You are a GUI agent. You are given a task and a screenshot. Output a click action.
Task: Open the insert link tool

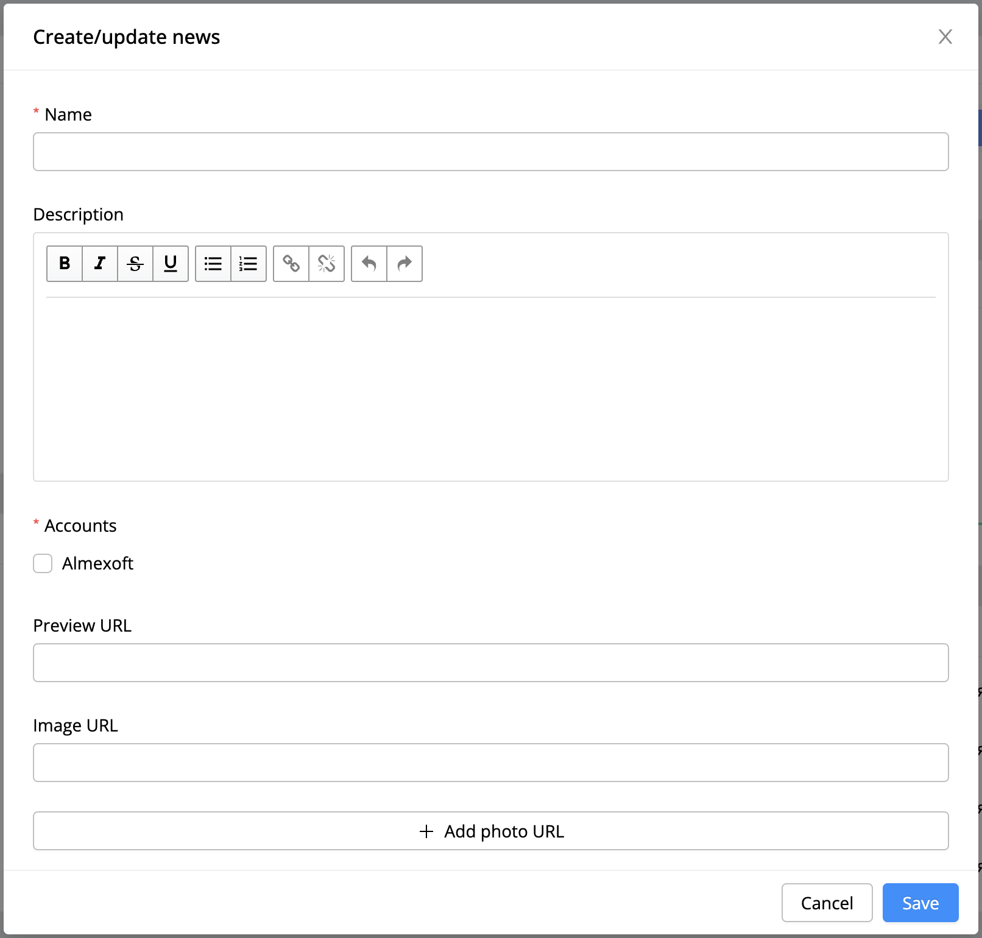click(291, 264)
